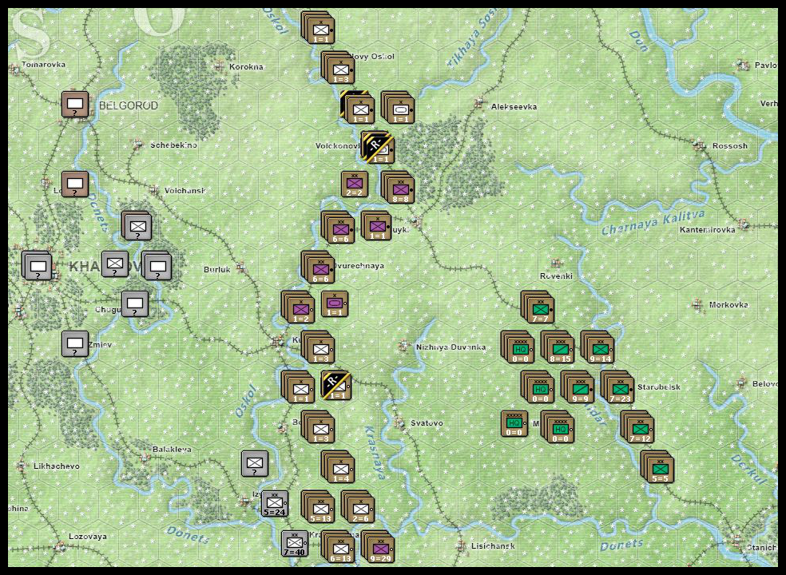Viewport: 786px width, 575px height.
Task: Click the Chernaya Kalitva river label
Action: (x=653, y=223)
